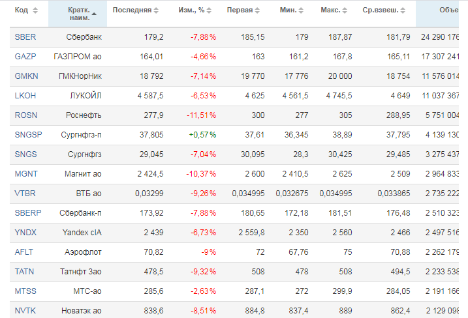The image size is (468, 318).
Task: Select the Магнит ао name cell
Action: point(83,174)
